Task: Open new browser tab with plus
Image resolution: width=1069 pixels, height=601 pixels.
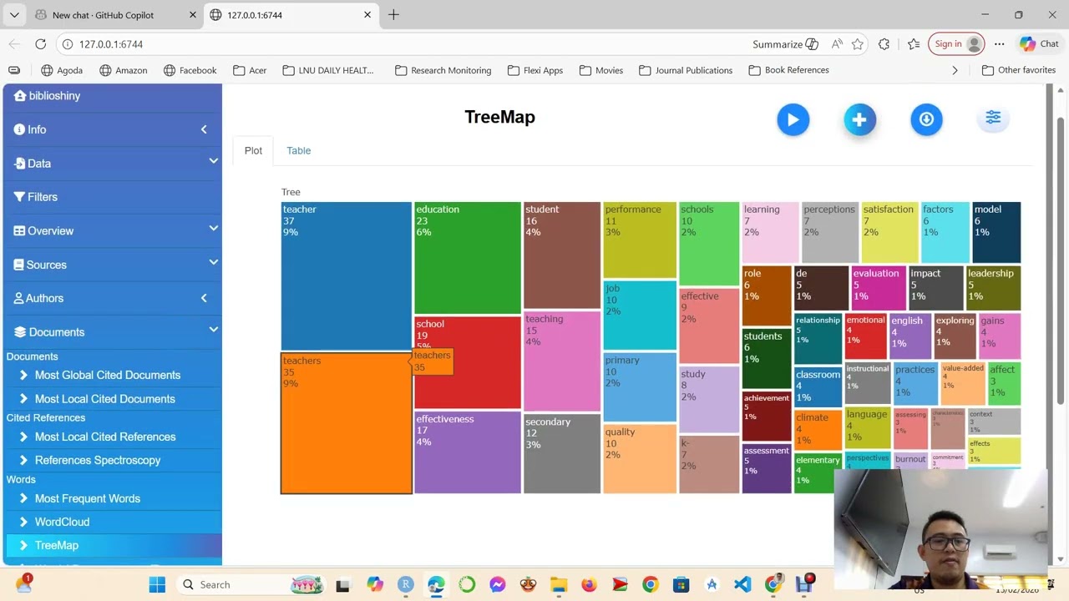Action: (x=393, y=14)
